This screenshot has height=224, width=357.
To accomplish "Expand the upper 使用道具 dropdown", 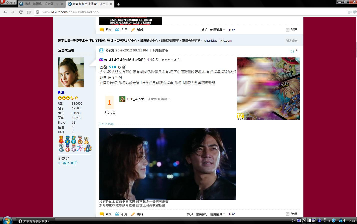I will (217, 30).
